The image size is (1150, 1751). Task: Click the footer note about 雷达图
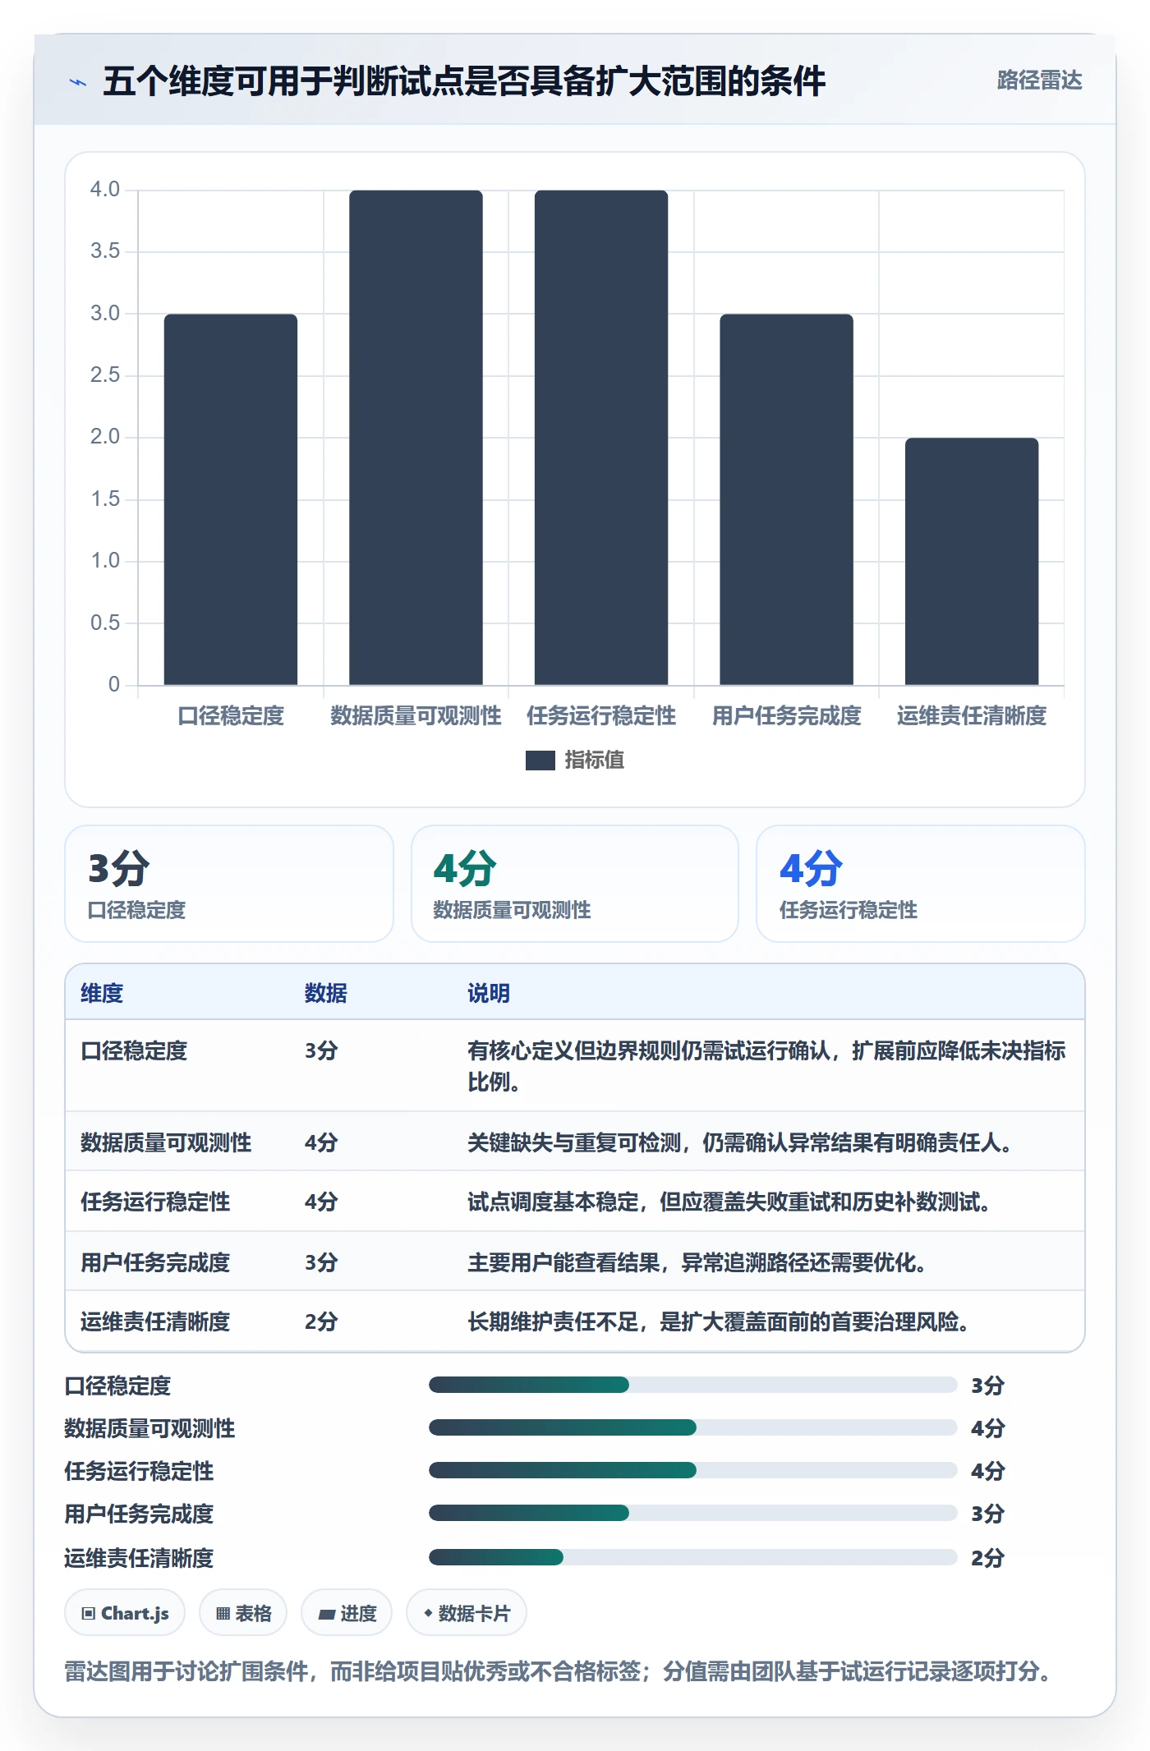pyautogui.click(x=560, y=1671)
